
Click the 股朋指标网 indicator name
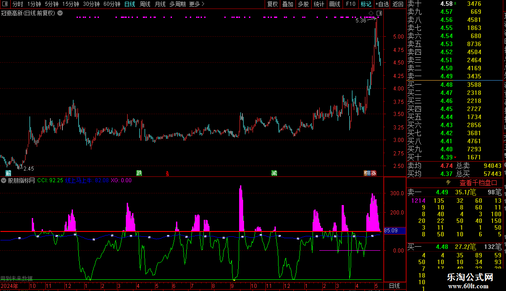click(x=21, y=180)
